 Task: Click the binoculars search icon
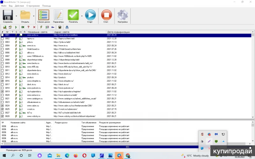point(67,27)
